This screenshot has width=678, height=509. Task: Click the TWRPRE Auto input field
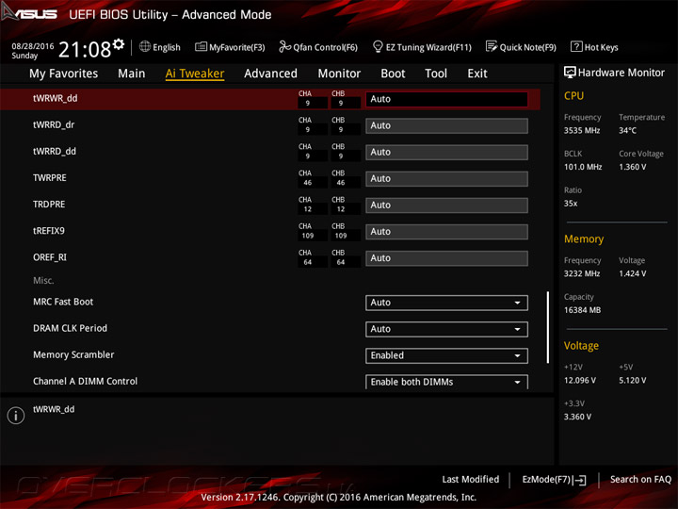[x=446, y=178]
